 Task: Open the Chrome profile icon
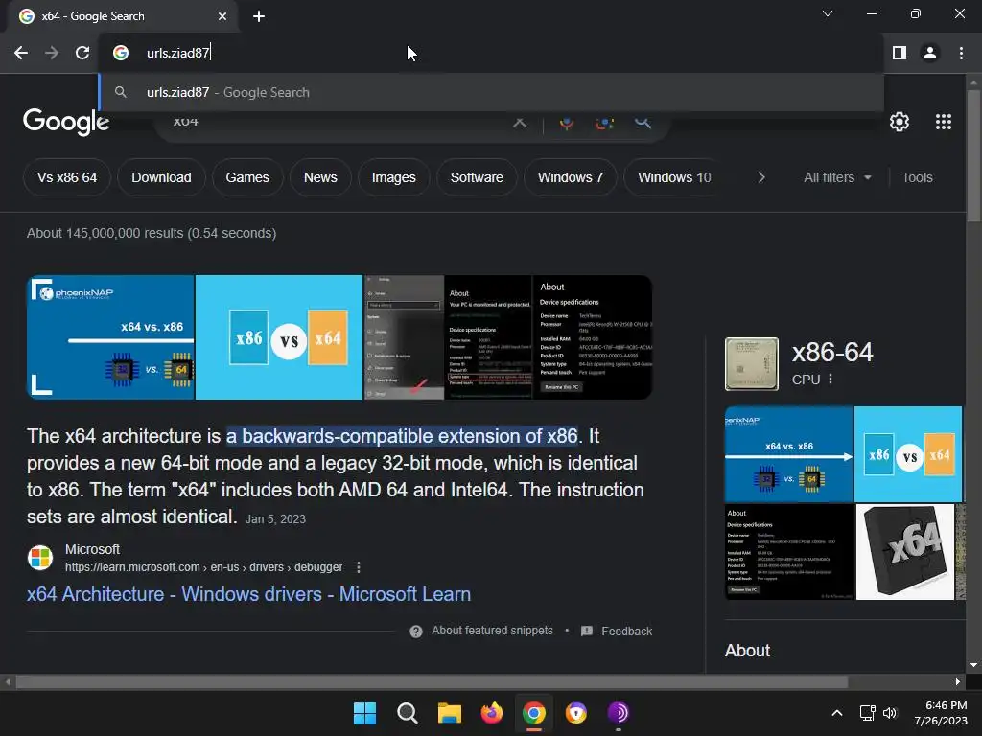point(930,53)
